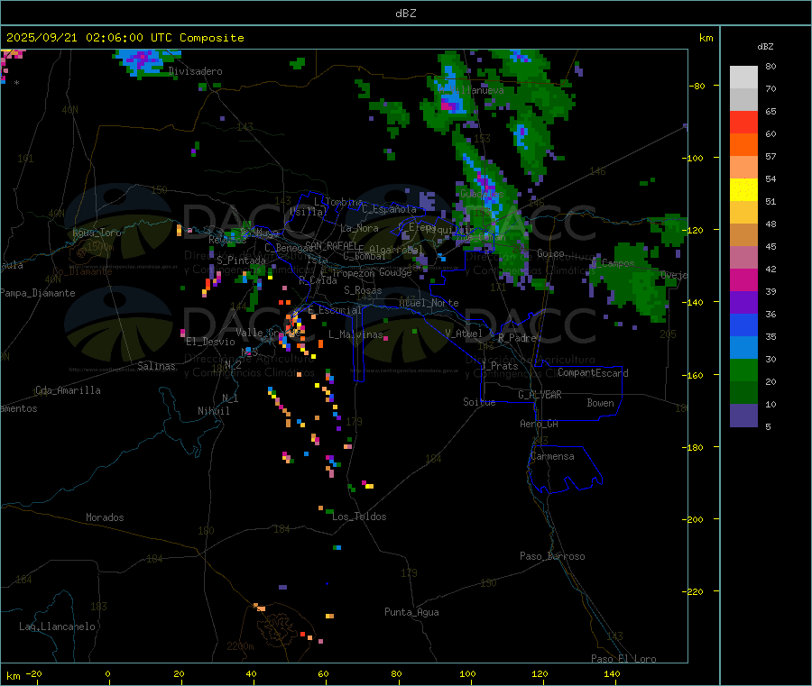Image resolution: width=812 pixels, height=686 pixels.
Task: Click the yellow 51 dBZ legend swatch
Action: pos(743,190)
